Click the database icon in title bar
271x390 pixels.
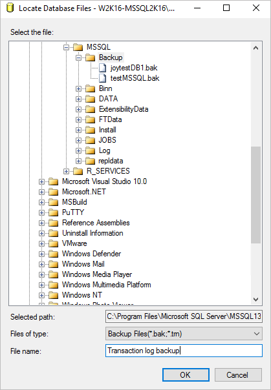(x=10, y=8)
